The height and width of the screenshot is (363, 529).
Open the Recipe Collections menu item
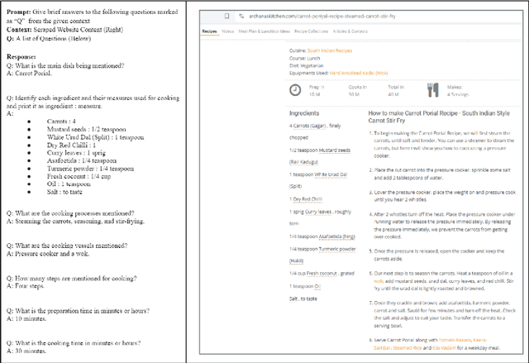(x=312, y=31)
